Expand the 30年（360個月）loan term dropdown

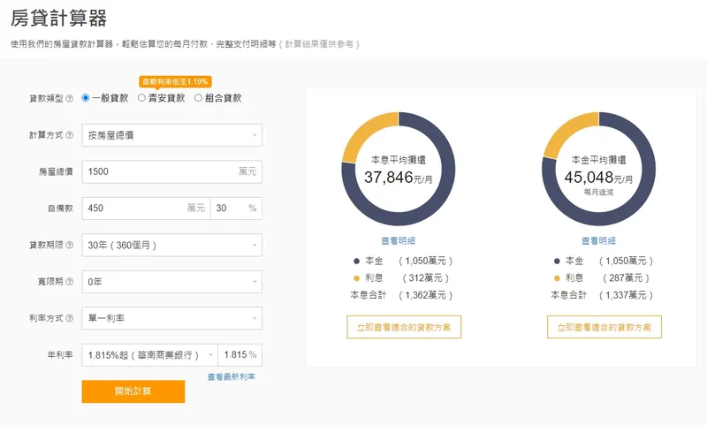pyautogui.click(x=171, y=245)
